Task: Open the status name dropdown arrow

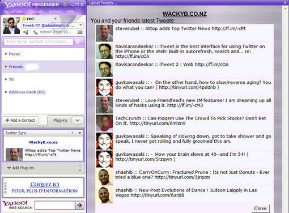Action: pyautogui.click(x=56, y=19)
